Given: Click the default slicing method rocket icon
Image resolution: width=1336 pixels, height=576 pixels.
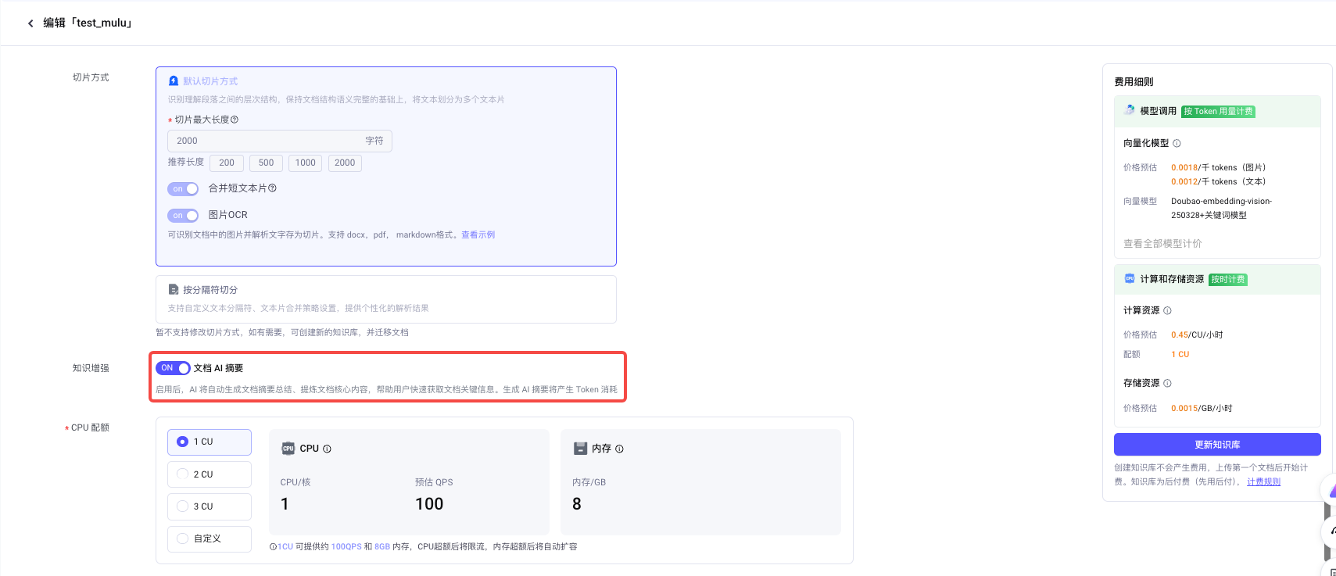Looking at the screenshot, I should point(174,81).
